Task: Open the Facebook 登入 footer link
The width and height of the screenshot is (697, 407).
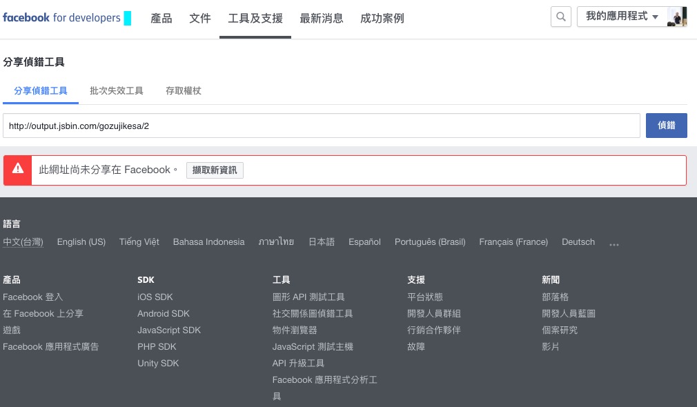Action: pyautogui.click(x=33, y=297)
